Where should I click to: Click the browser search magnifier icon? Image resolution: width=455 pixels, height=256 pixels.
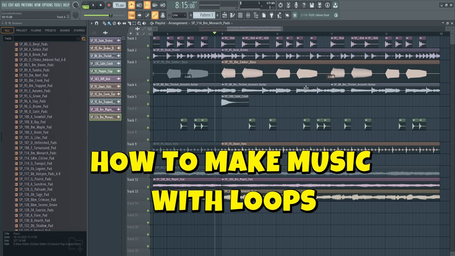[84, 39]
